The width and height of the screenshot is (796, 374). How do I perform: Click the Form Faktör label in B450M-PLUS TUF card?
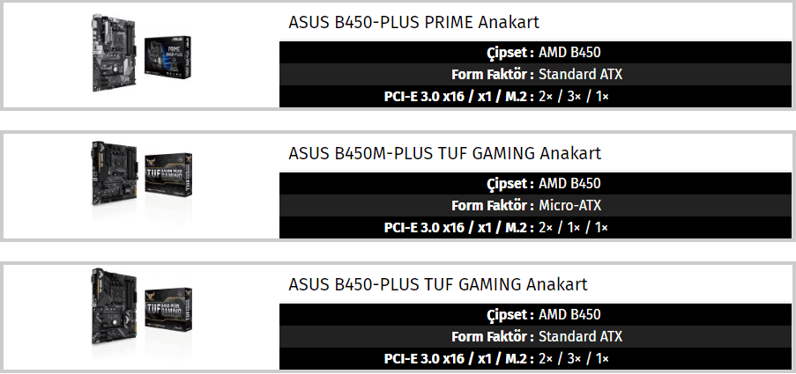pos(492,206)
